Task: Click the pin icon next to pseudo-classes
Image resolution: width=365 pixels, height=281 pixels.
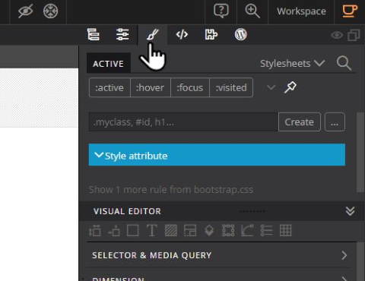Action: (x=290, y=87)
